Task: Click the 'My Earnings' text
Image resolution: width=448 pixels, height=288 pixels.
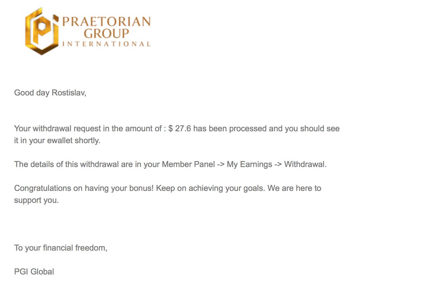Action: point(249,164)
